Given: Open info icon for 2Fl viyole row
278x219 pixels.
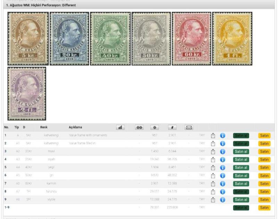Looking at the screenshot, I should click(x=223, y=200).
